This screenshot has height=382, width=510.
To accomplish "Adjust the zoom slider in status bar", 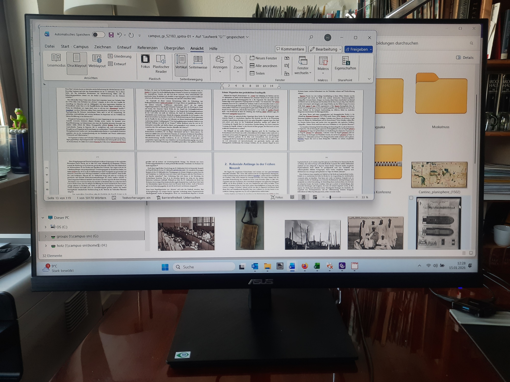I will click(x=330, y=197).
